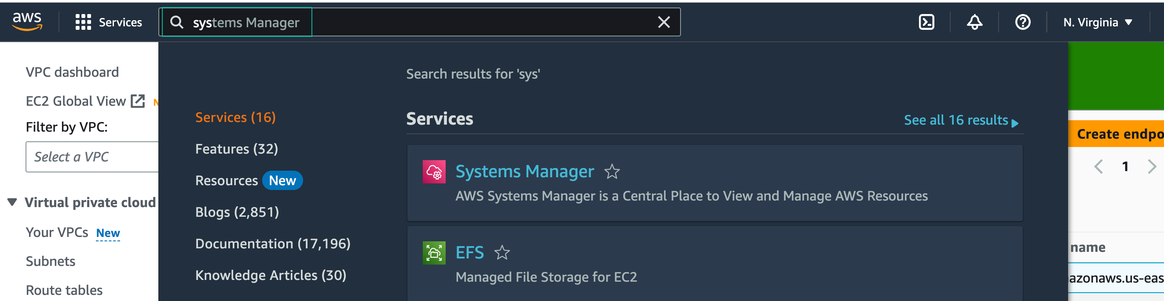Image resolution: width=1164 pixels, height=301 pixels.
Task: Click inside the search input field
Action: 406,21
